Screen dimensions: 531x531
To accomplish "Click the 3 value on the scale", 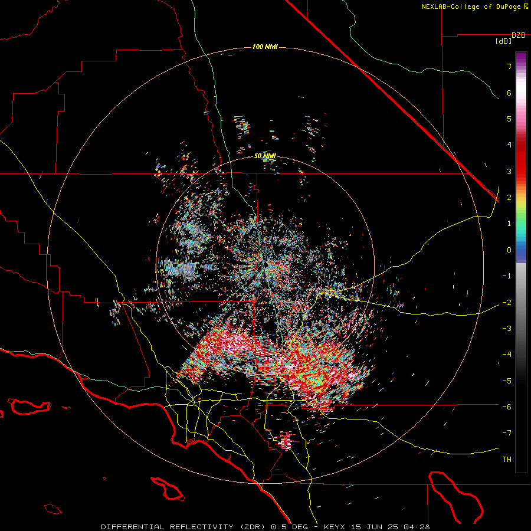I will (509, 171).
